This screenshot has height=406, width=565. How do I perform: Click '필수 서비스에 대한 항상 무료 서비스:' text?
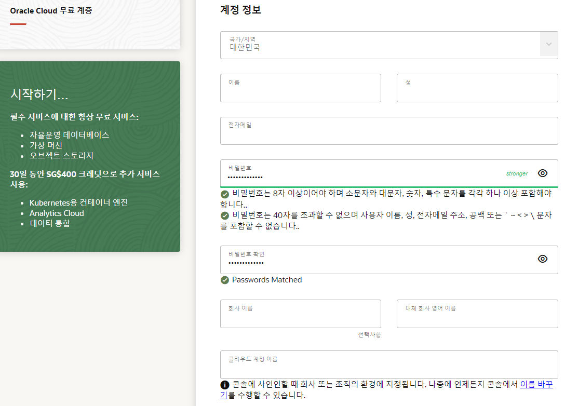point(74,117)
